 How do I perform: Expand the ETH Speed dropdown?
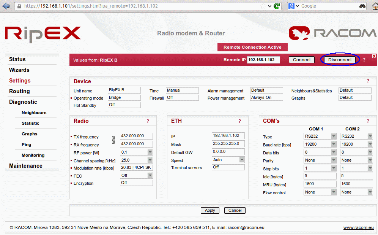242,160
